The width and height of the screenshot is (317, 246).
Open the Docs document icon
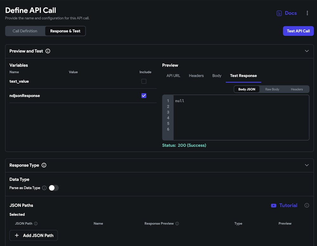[279, 13]
